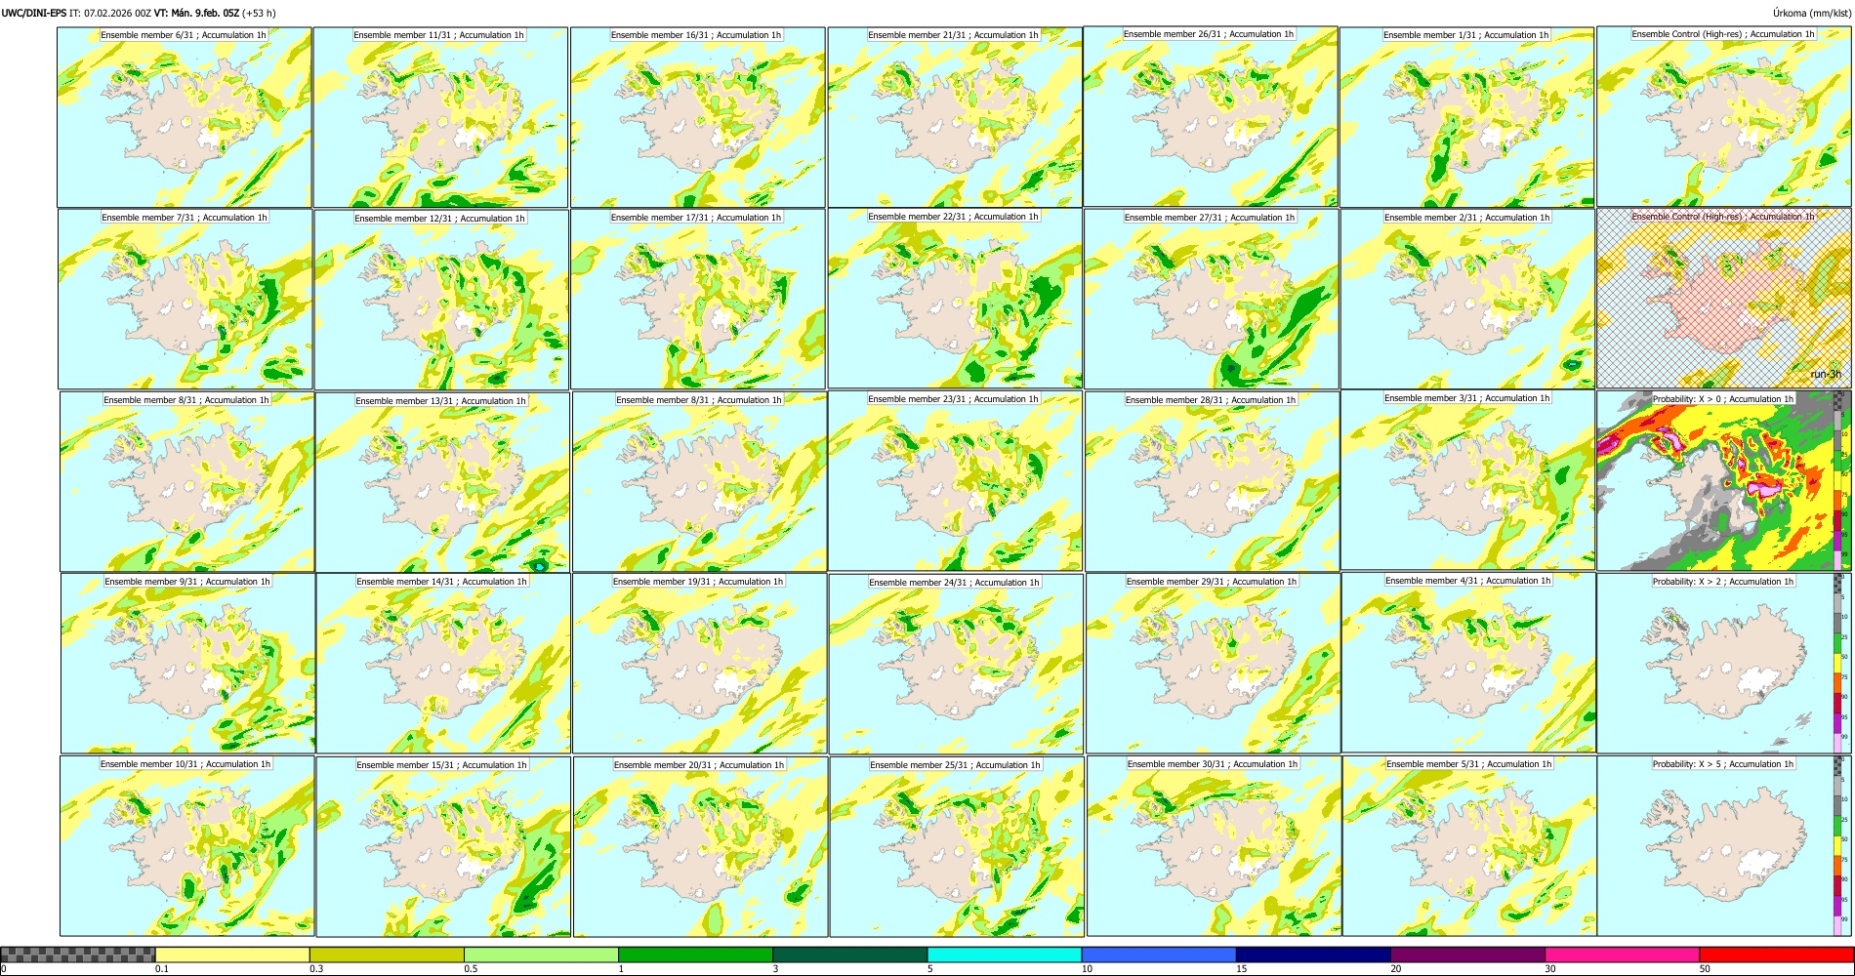Select the Ensemble member 13/31 map
1855x976 pixels.
[x=443, y=482]
